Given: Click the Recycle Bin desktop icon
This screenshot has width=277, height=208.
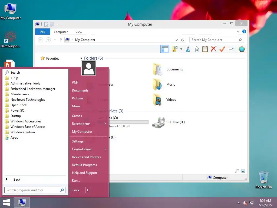Looking at the screenshot, I should [263, 180].
